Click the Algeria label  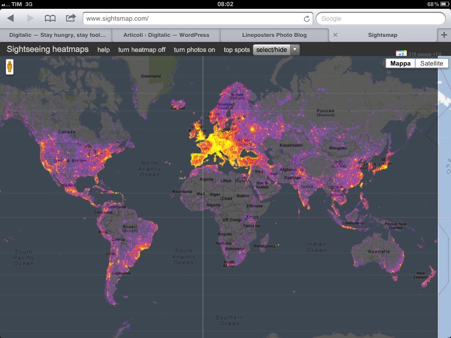click(x=207, y=180)
